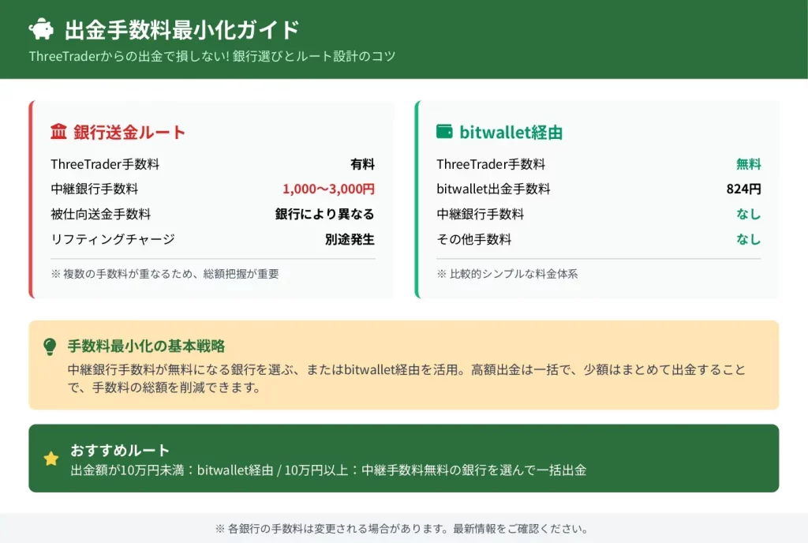The image size is (808, 543).
Task: Click the 手数料最小化の基本戦略 heading
Action: pyautogui.click(x=146, y=346)
